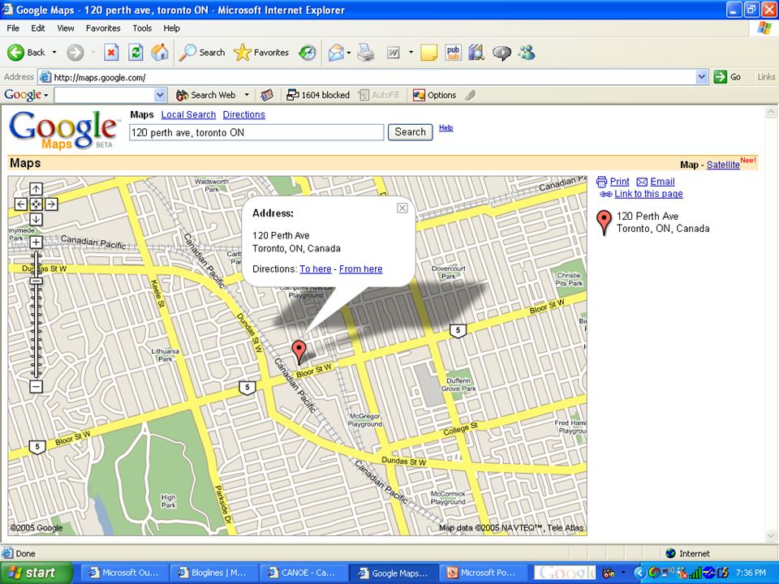Viewport: 779px width, 584px height.
Task: Open Mail button dropdown arrow
Action: coord(349,52)
